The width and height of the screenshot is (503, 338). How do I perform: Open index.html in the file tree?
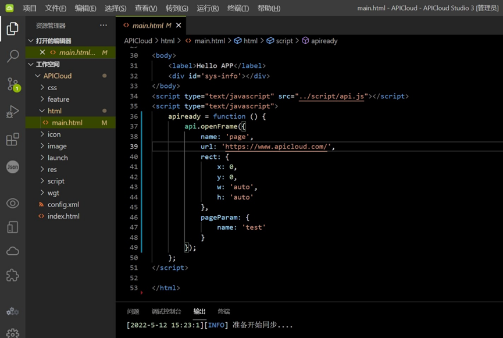[x=63, y=216]
